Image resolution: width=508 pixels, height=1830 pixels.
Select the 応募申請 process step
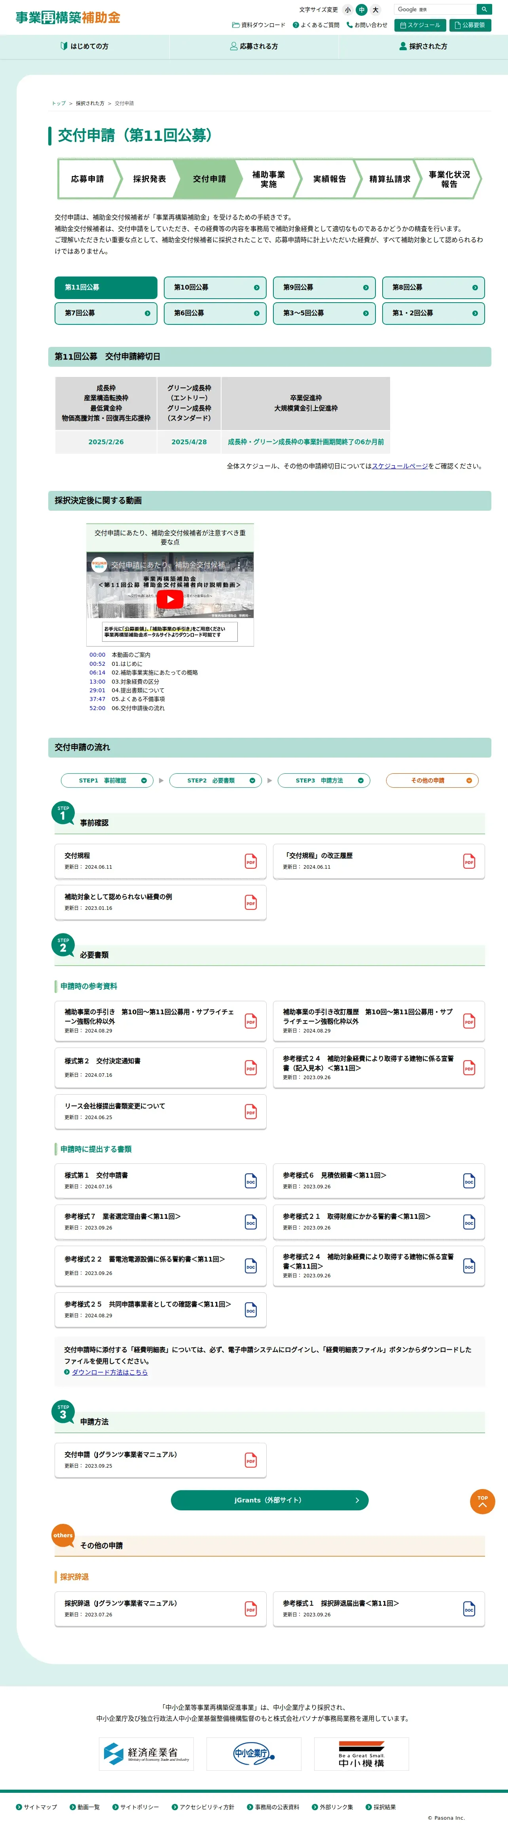[x=87, y=179]
